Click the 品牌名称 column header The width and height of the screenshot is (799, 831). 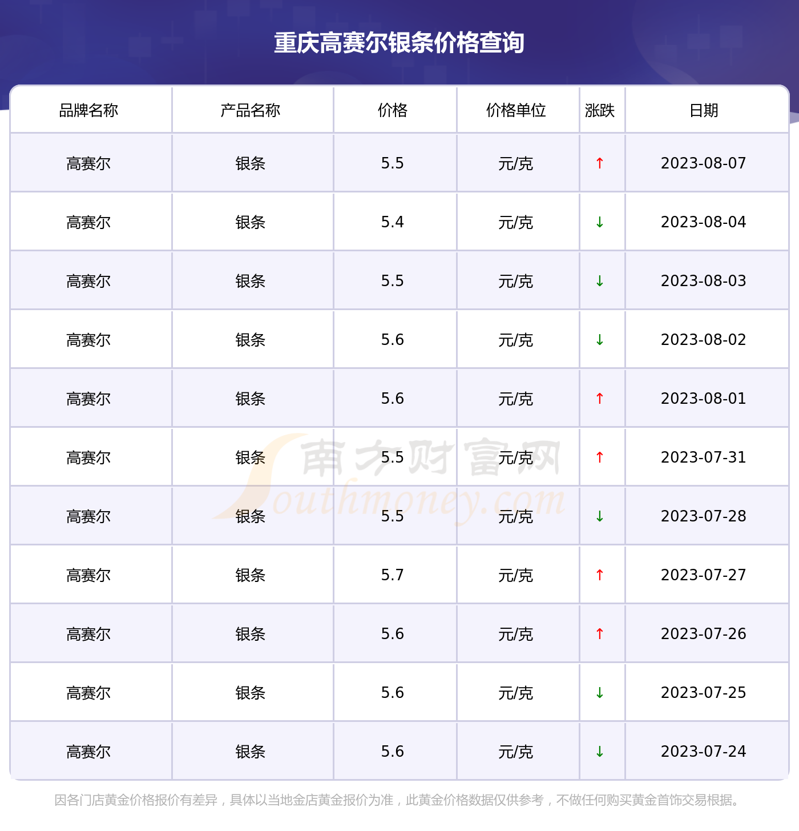[88, 110]
